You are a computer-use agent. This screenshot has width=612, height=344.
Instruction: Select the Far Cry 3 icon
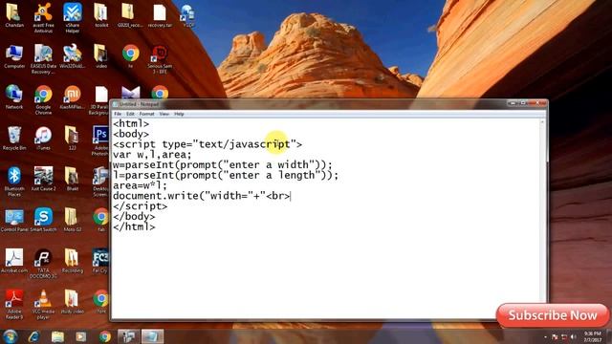pos(100,261)
